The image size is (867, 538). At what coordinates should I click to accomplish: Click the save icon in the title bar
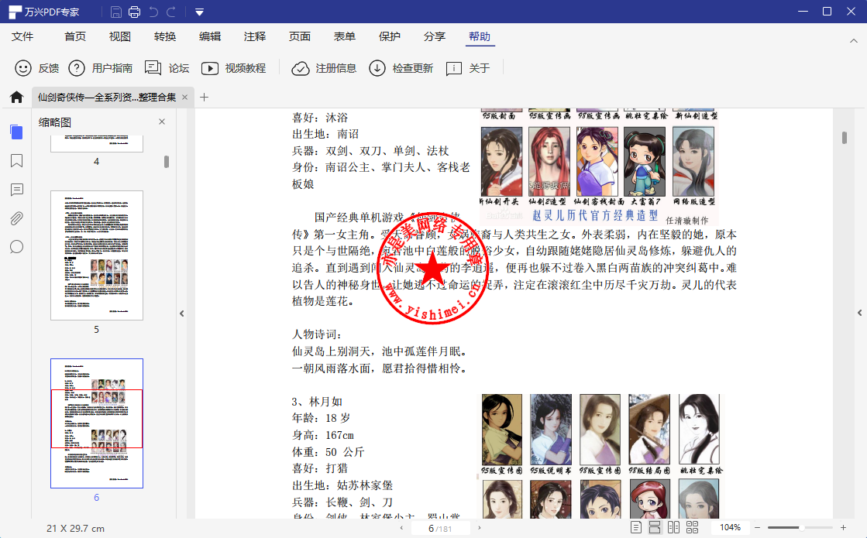(116, 12)
